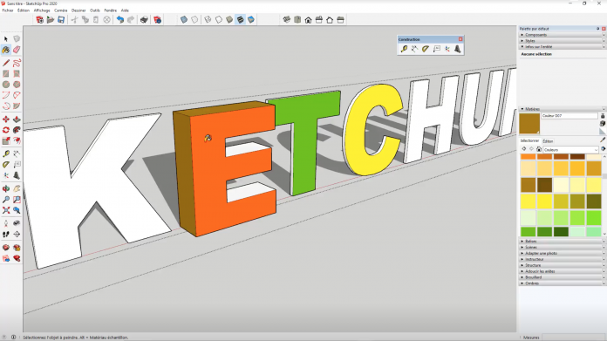Viewport: 607px width, 341px height.
Task: Click the material name field Couleur D07
Action: point(569,116)
